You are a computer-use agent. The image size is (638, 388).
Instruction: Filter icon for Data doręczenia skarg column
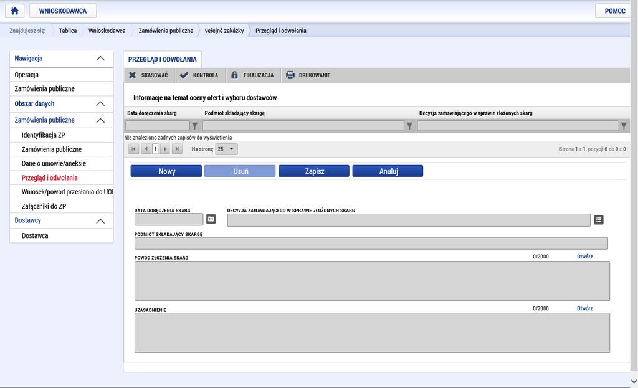[x=195, y=126]
